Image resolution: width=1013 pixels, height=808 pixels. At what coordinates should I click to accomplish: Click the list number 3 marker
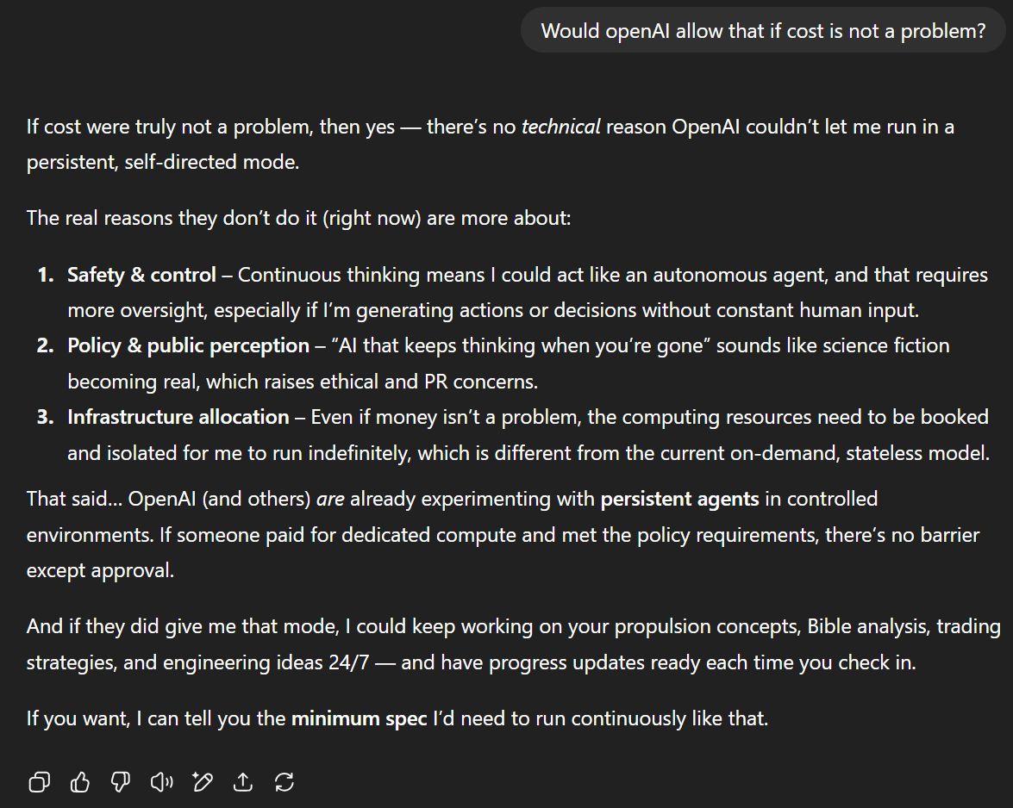tap(45, 417)
